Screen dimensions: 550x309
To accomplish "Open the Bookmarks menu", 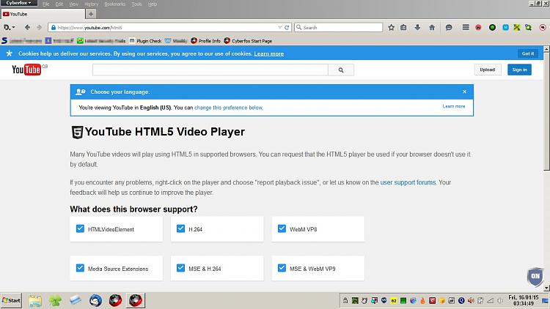I will click(x=114, y=4).
